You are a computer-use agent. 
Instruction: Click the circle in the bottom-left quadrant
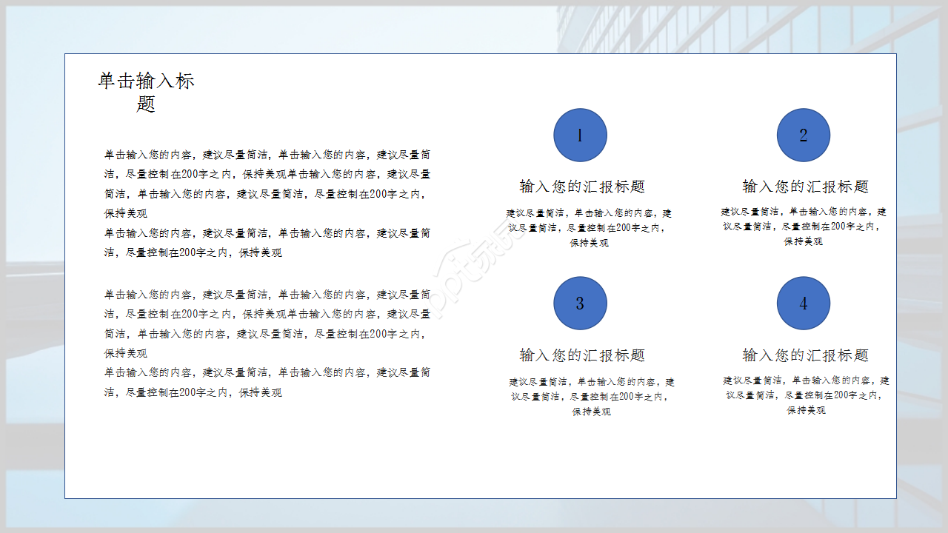[580, 304]
